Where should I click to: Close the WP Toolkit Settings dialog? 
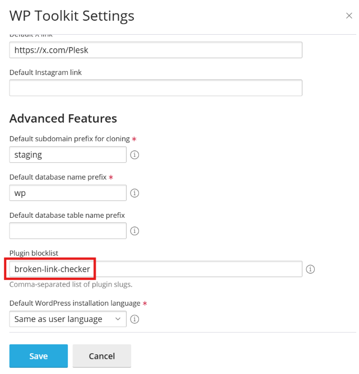coord(349,16)
